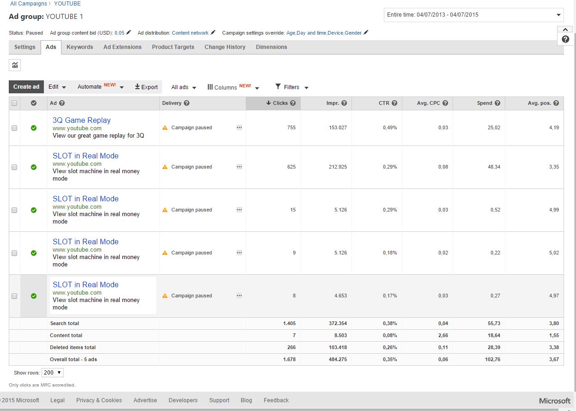Click the chart graph icon below tabs
Viewport: 576px width, 411px height.
pyautogui.click(x=15, y=65)
